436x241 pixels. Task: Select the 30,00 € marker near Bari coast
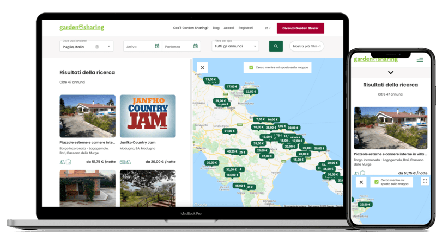point(293,128)
